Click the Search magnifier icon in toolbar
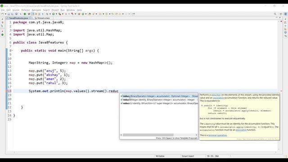The width and height of the screenshot is (288, 162). tap(275, 14)
